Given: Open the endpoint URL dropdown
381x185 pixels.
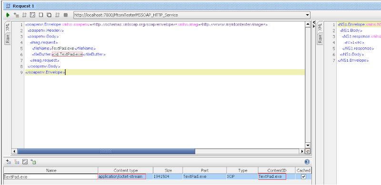Looking at the screenshot, I should pyautogui.click(x=308, y=15).
